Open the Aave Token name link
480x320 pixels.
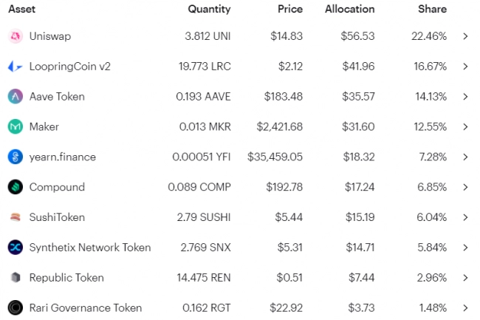pos(57,97)
